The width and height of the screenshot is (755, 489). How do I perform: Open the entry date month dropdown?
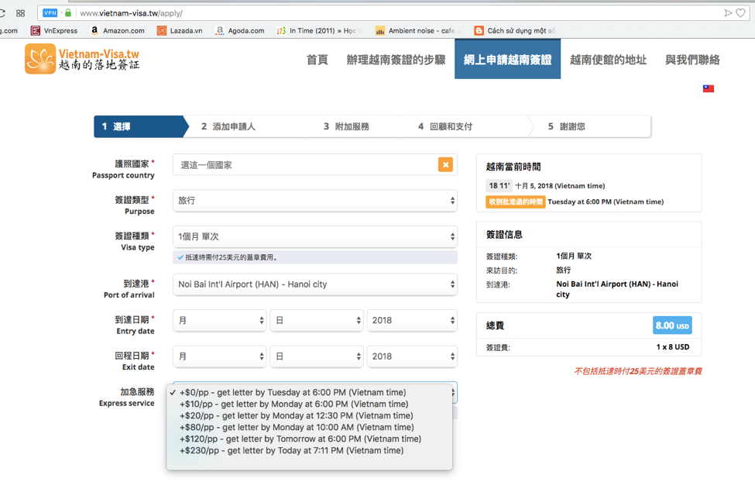219,320
